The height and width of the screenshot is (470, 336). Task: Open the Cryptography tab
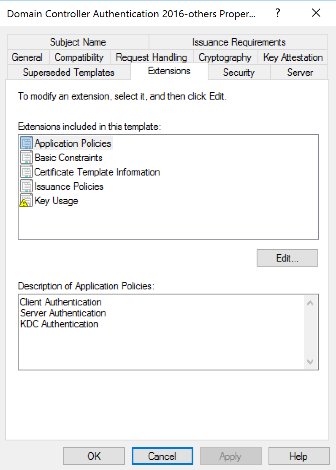pos(225,57)
